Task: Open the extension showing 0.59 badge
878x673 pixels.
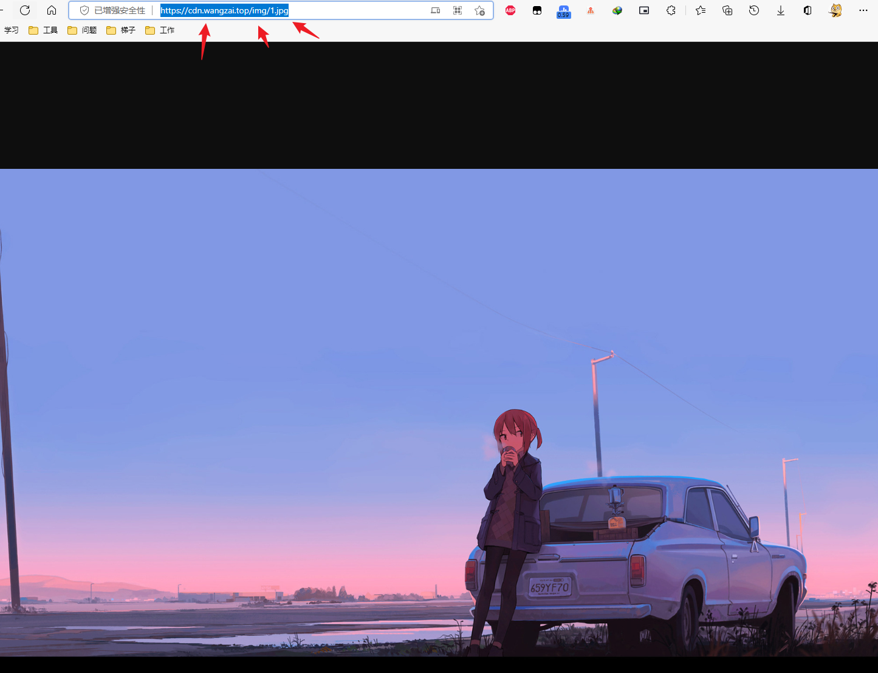Action: [x=563, y=11]
